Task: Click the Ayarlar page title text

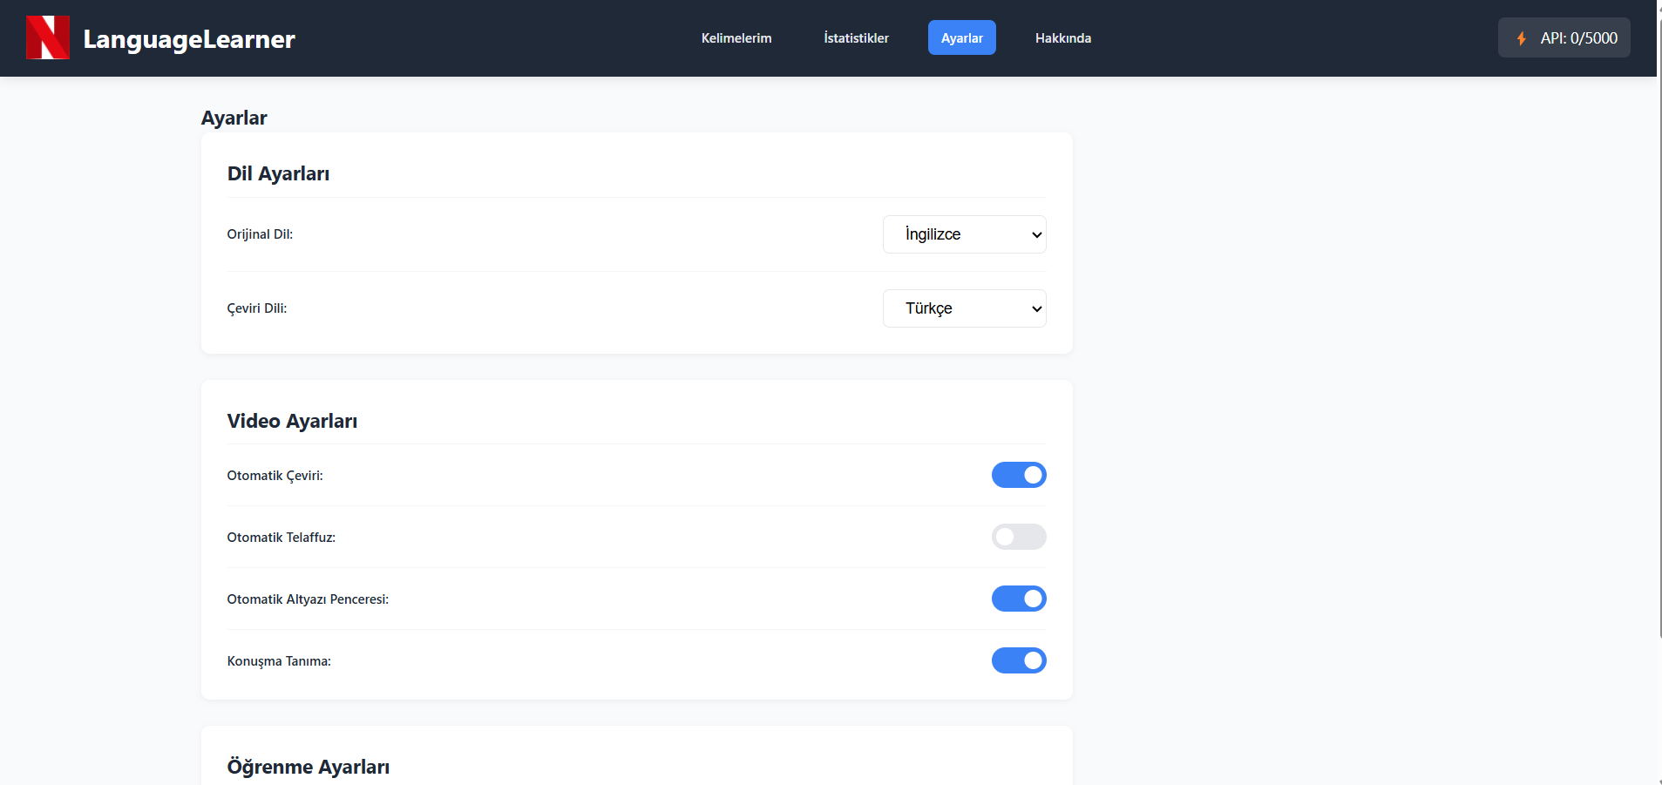Action: [234, 118]
